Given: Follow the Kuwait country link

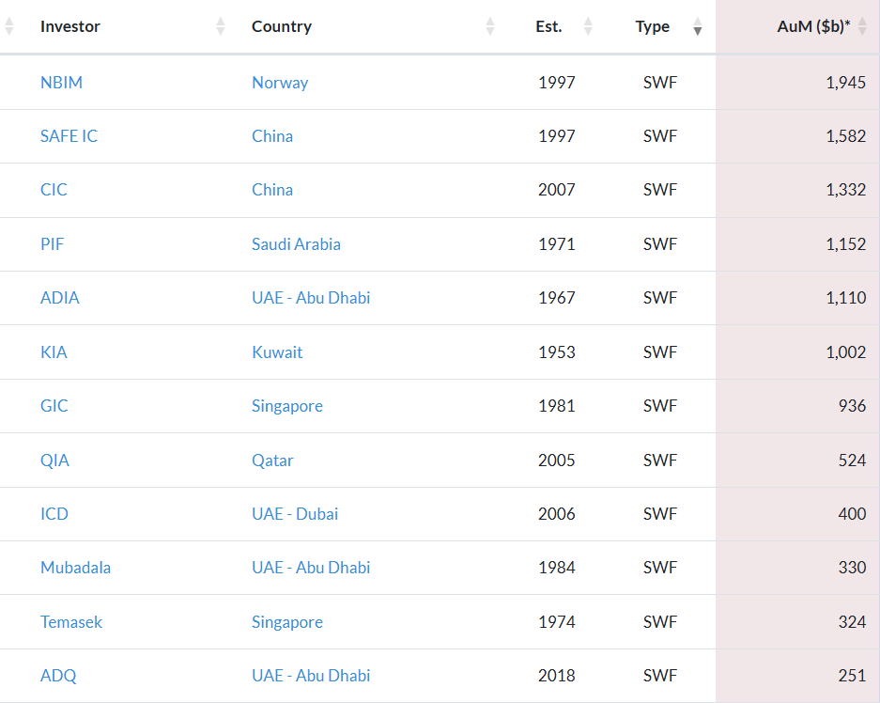Looking at the screenshot, I should (277, 352).
